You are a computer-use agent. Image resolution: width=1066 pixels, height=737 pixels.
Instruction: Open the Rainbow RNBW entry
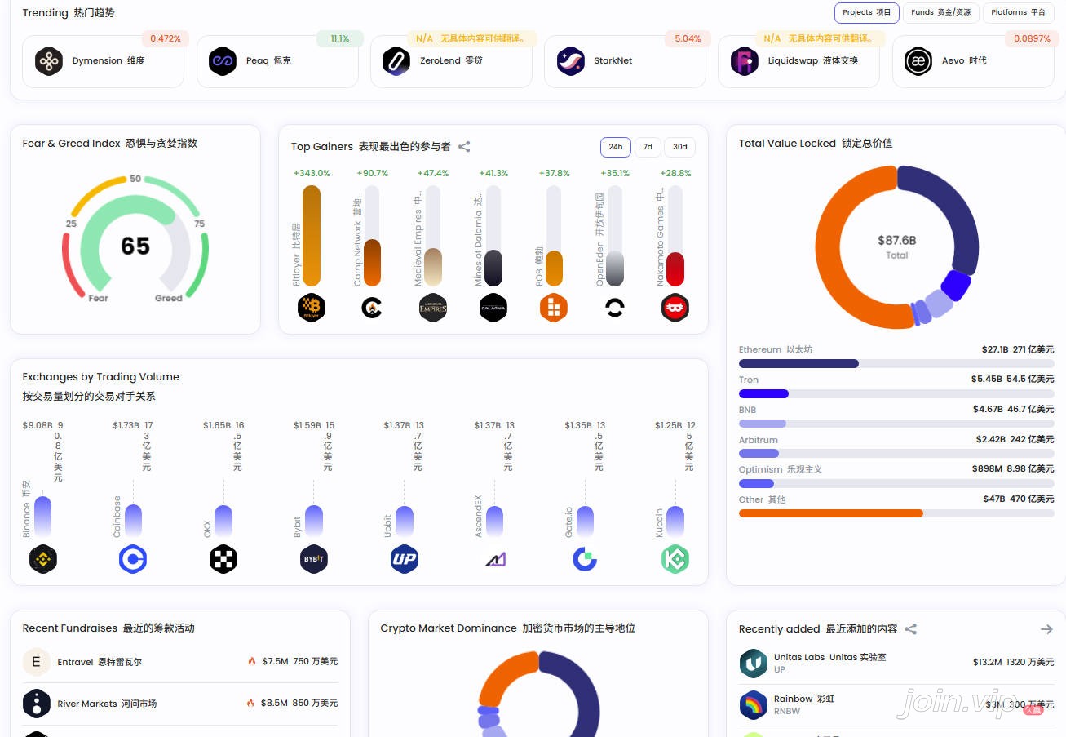click(x=896, y=704)
